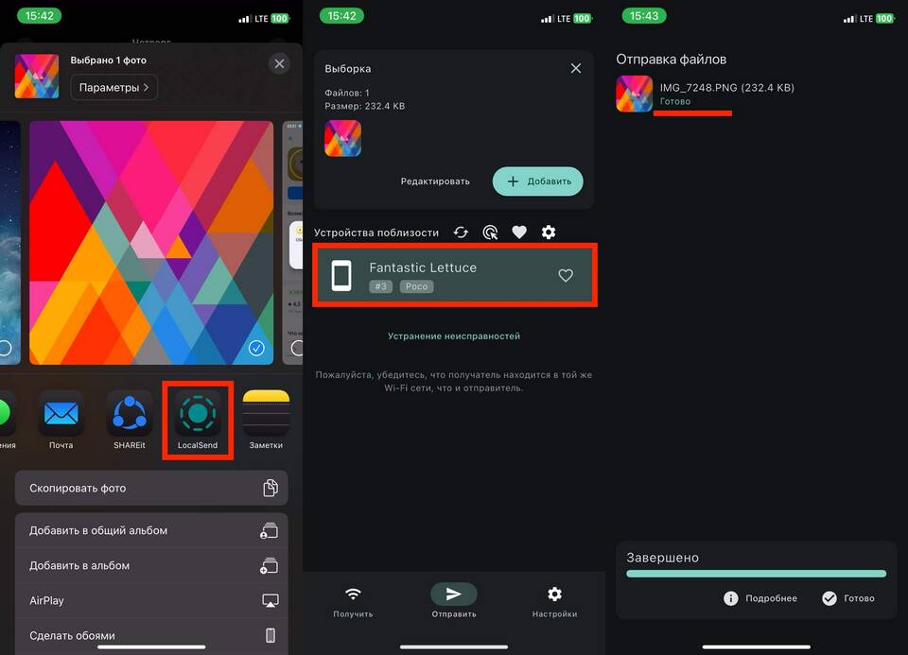Image resolution: width=908 pixels, height=655 pixels.
Task: Open LocalSend app in share sheet
Action: (x=198, y=414)
